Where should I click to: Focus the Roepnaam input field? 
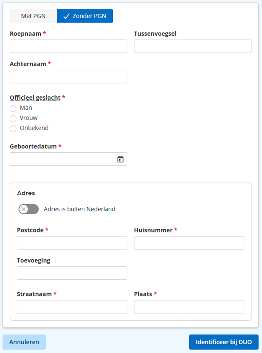68,46
